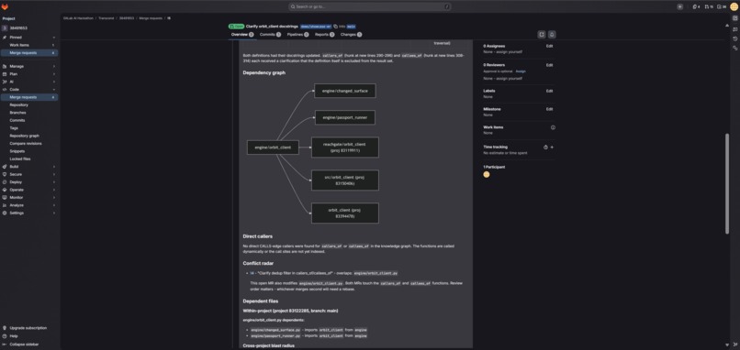Edit the Assignees field
This screenshot has height=350, width=740.
[549, 46]
